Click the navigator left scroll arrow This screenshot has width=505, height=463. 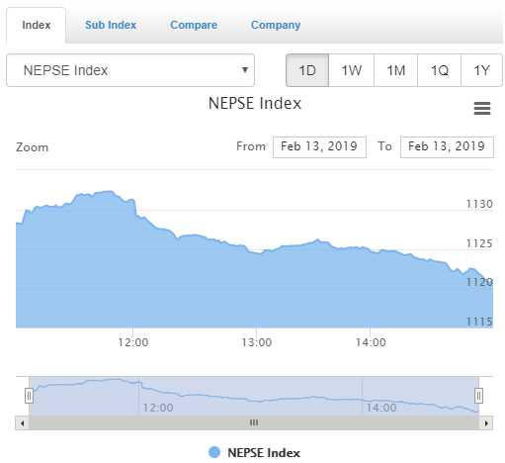click(x=22, y=422)
